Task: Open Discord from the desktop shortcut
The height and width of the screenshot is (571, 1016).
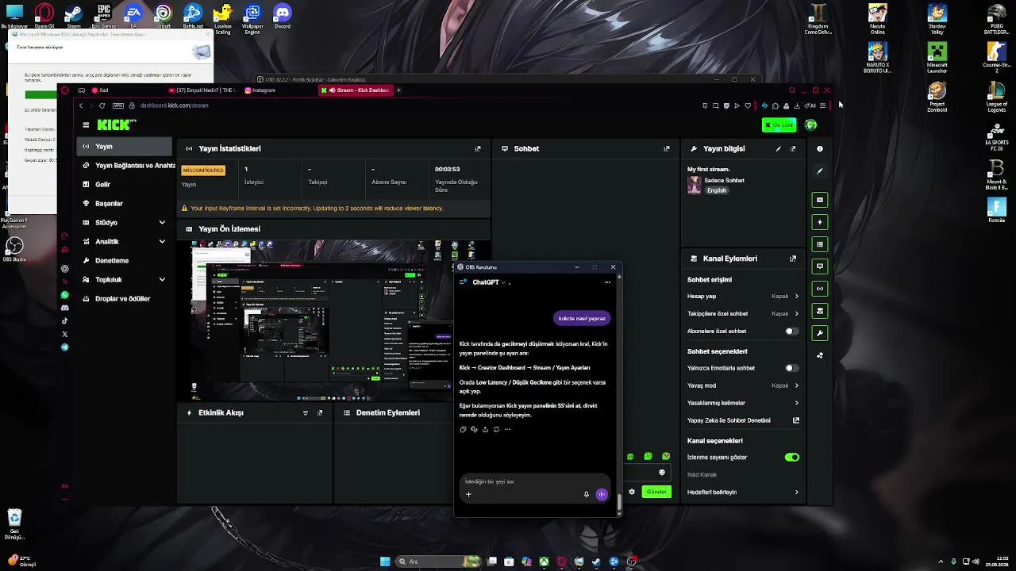Action: click(x=282, y=16)
